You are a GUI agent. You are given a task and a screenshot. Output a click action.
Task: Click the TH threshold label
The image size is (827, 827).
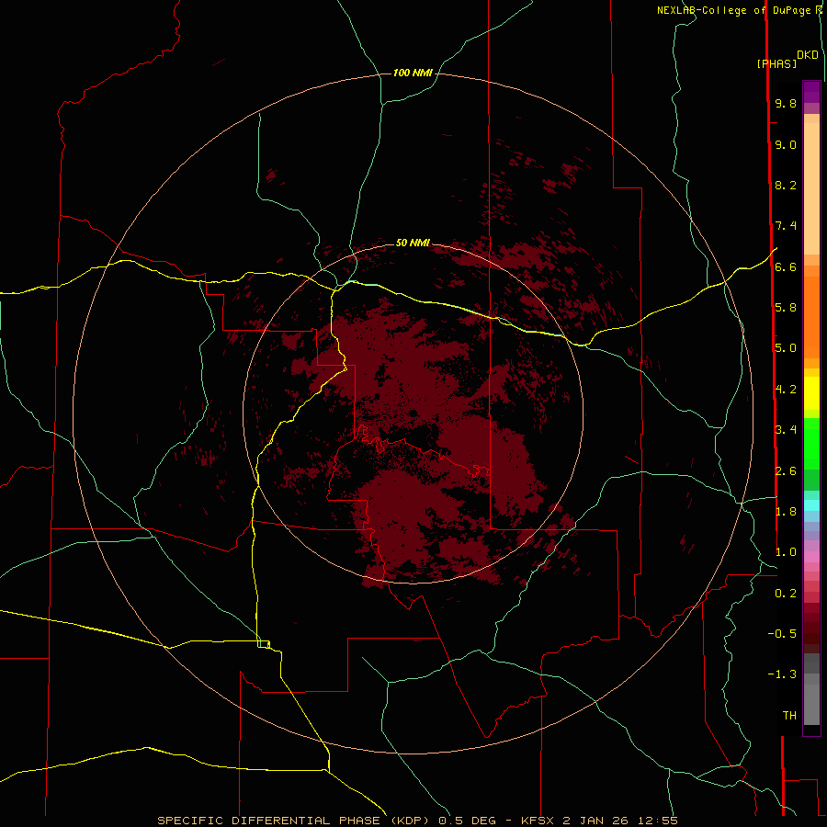pos(789,716)
